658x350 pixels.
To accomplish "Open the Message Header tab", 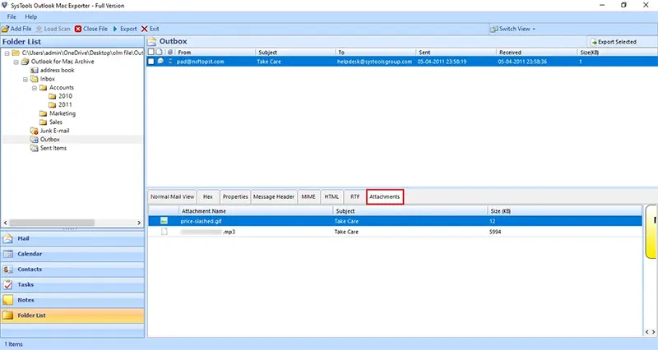I will tap(274, 196).
